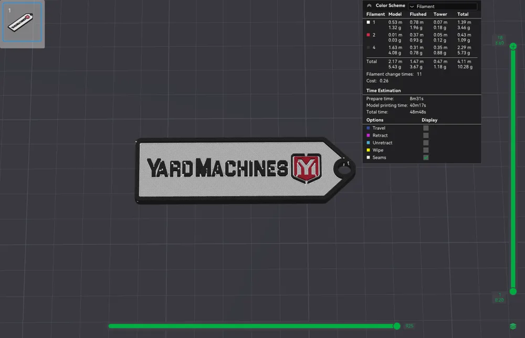The width and height of the screenshot is (525, 338).
Task: Click the Flushed column header
Action: pos(418,14)
